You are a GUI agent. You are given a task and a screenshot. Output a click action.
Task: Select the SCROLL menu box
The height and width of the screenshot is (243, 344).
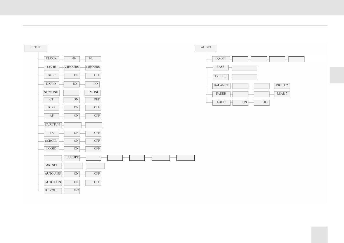click(51, 141)
